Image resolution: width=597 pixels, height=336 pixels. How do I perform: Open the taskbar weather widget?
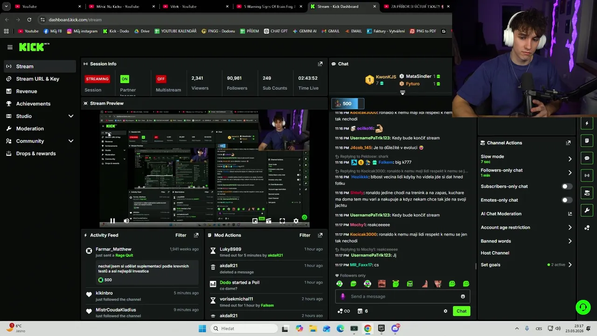[15, 328]
